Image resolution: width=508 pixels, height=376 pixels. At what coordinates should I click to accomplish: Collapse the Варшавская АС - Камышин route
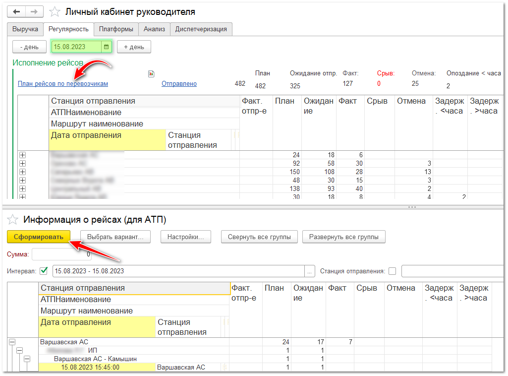pos(27,359)
